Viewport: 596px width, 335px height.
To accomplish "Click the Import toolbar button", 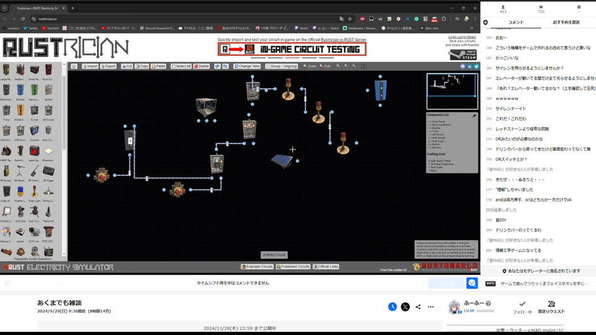I will (x=90, y=66).
